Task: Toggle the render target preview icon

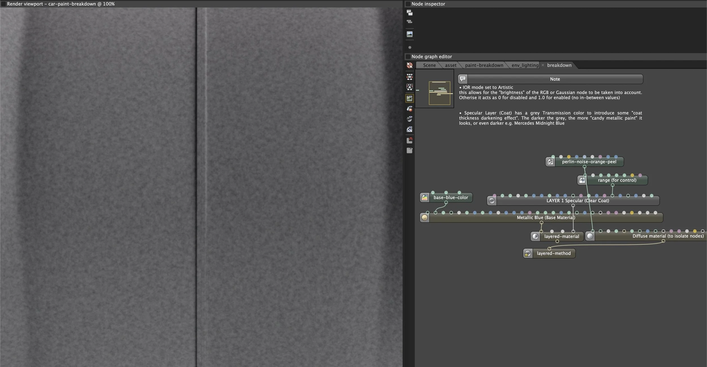Action: 409,98
